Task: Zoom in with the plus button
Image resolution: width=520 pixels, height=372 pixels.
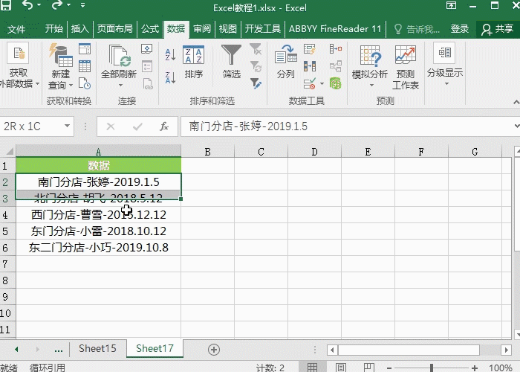Action: 475,368
